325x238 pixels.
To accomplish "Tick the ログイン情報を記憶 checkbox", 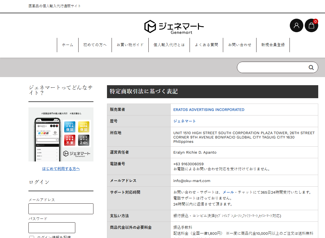I will pos(32,237).
